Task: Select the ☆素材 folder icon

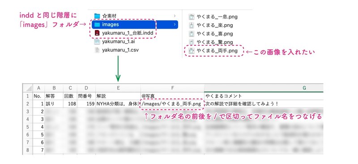Action: (97, 16)
